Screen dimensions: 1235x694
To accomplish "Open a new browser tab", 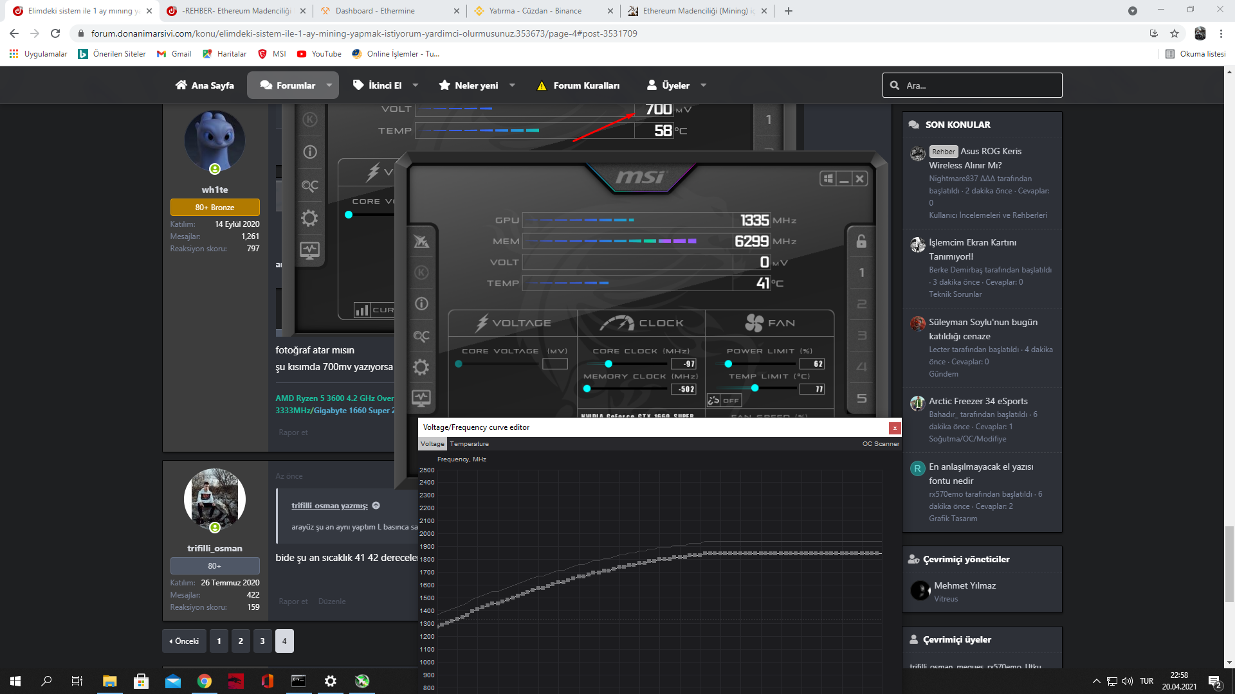I will [789, 11].
